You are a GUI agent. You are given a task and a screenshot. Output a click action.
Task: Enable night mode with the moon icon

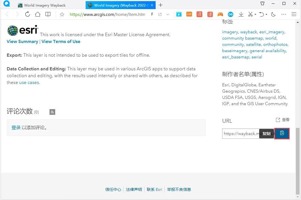(273, 14)
